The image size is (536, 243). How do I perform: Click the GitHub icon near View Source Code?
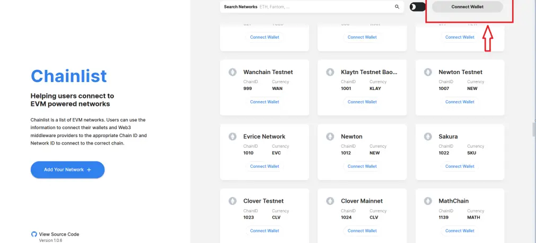click(x=34, y=234)
